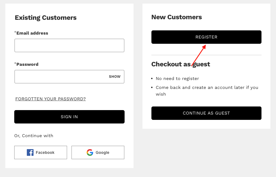Click the Email address field label
This screenshot has height=177, width=276.
[32, 33]
